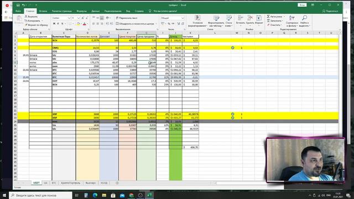354x199 pixels.
Task: Open the Очистить clear dropdown
Action: [274, 25]
